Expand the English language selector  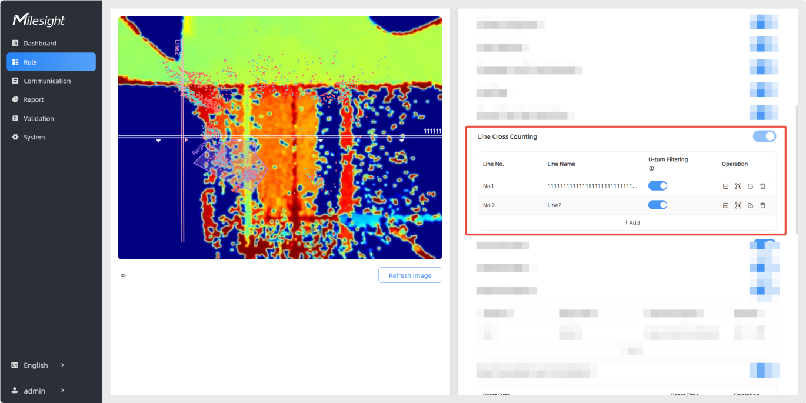click(x=38, y=365)
